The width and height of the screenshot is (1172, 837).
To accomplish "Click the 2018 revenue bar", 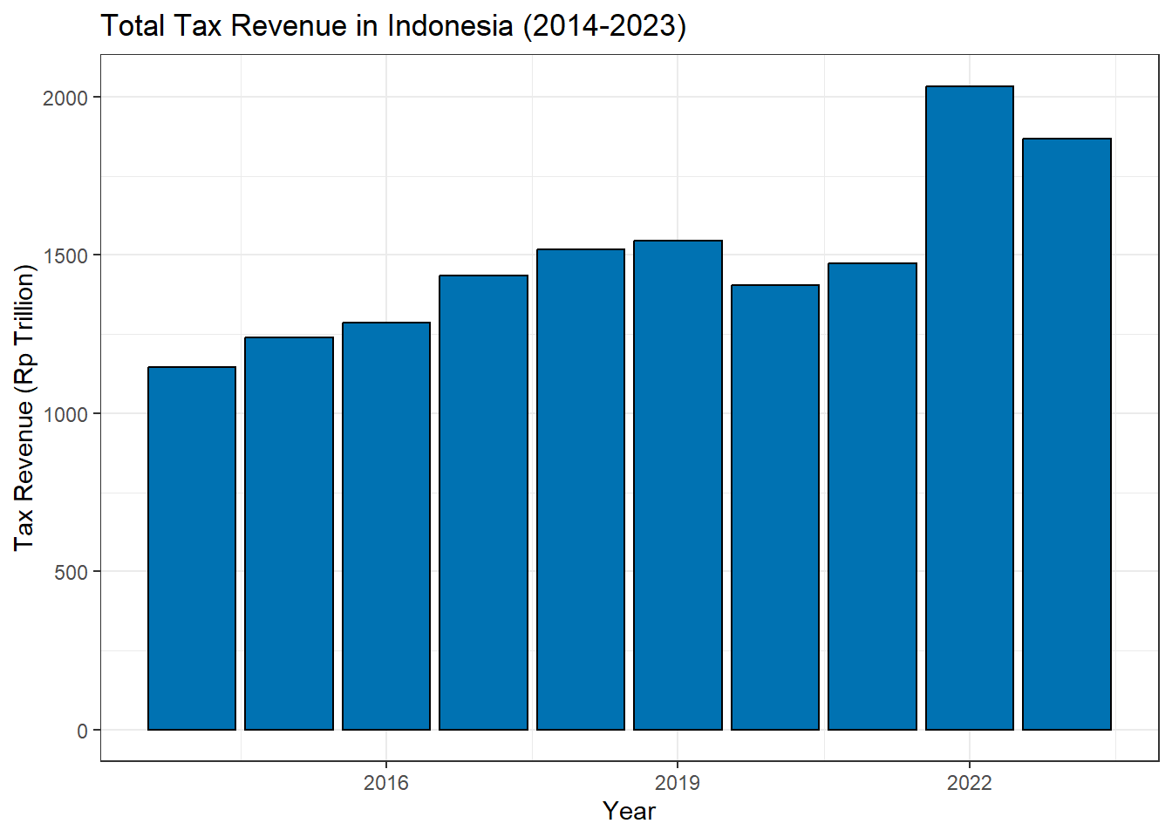I will point(581,489).
